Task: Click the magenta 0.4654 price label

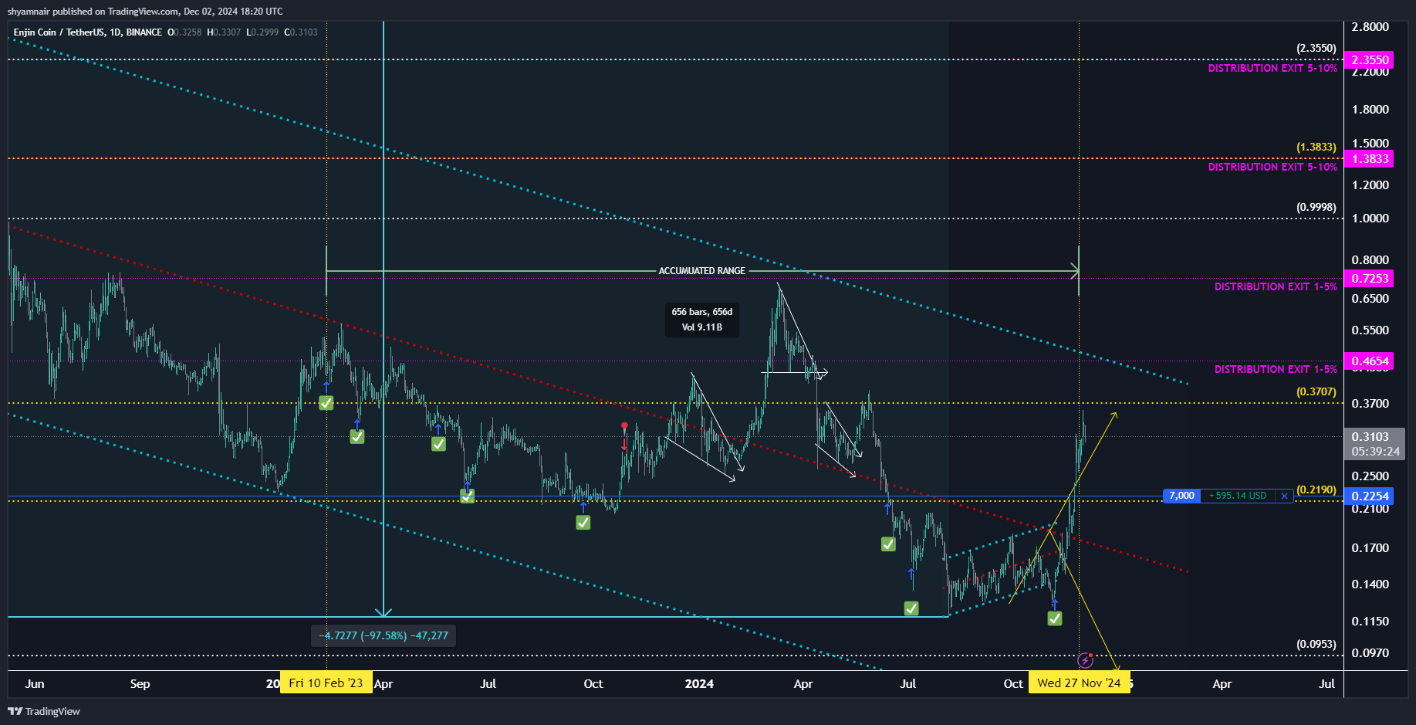Action: 1370,361
